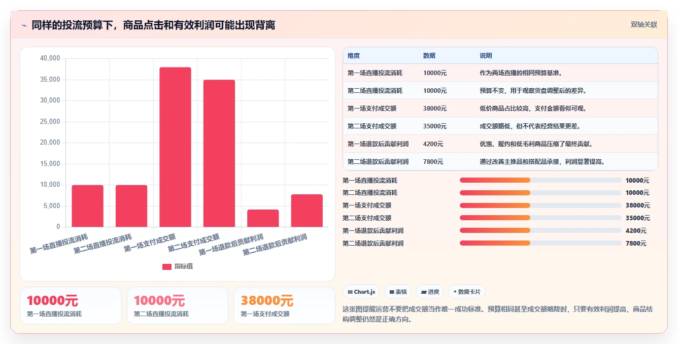Click the chart bar for 第一场直播投流消耗

pyautogui.click(x=87, y=206)
